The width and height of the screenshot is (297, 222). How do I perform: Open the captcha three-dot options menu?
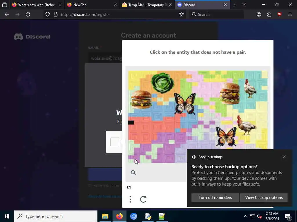[x=130, y=199]
